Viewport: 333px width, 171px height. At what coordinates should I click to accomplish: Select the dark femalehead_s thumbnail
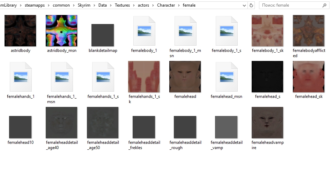(267, 77)
